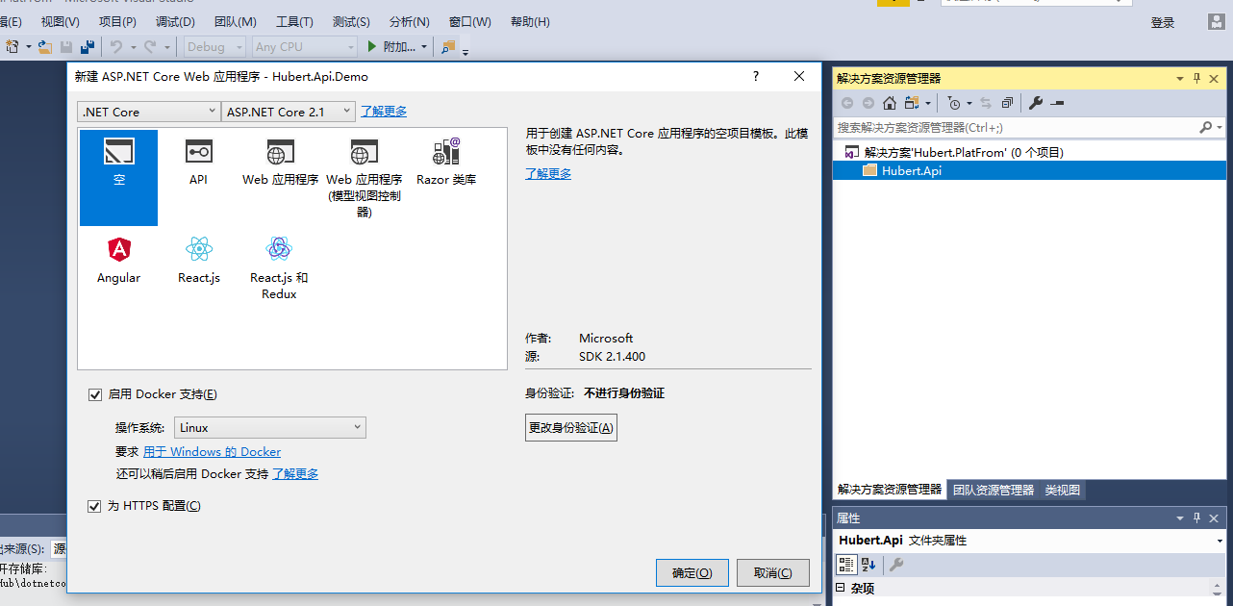Viewport: 1233px width, 606px height.
Task: Click the Undo arrow icon in main toolbar
Action: pos(115,46)
